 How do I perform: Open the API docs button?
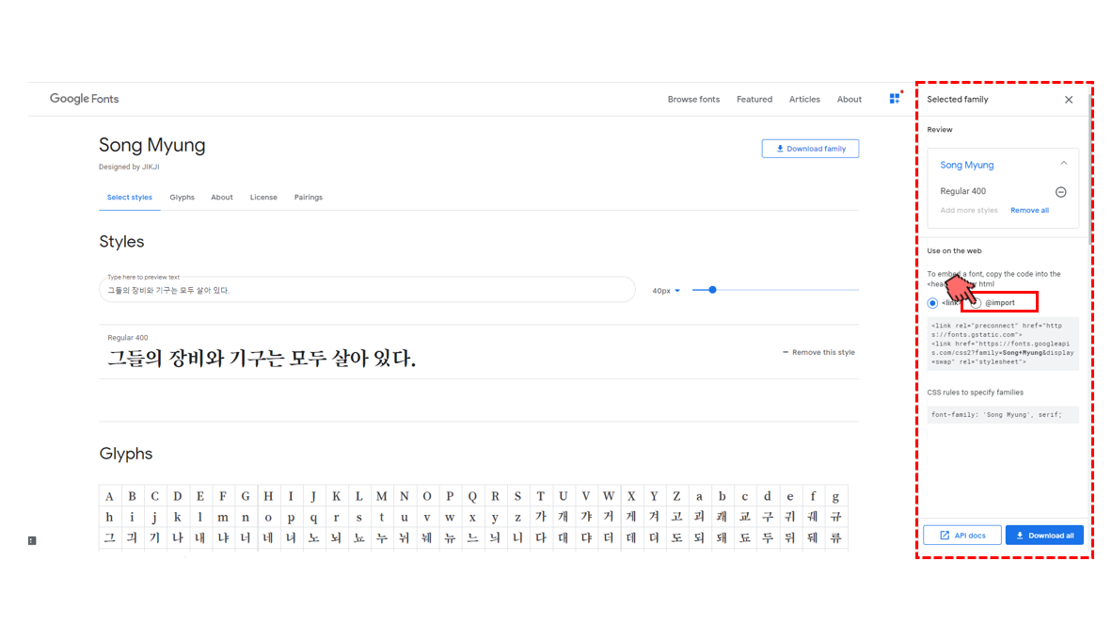(x=962, y=535)
